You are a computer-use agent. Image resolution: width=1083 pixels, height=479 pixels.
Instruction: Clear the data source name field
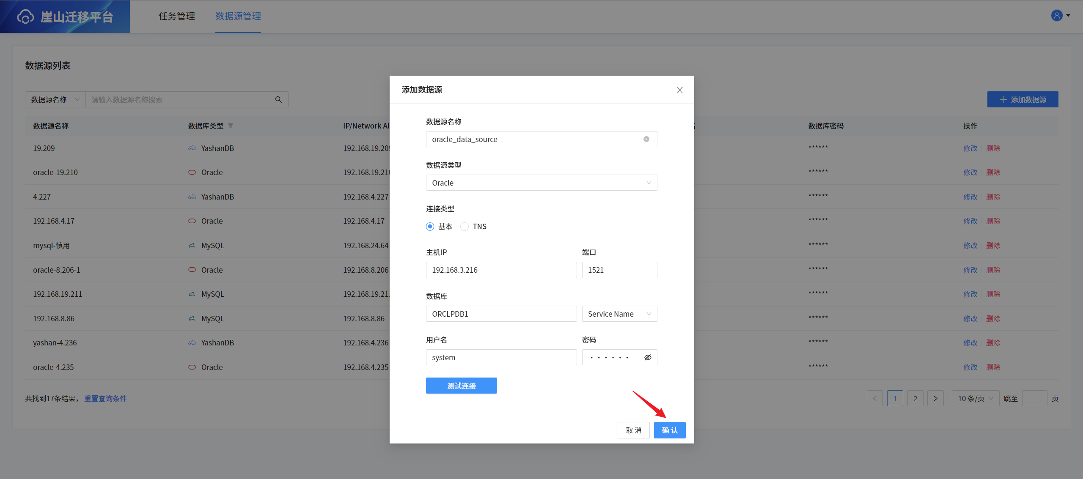tap(646, 139)
